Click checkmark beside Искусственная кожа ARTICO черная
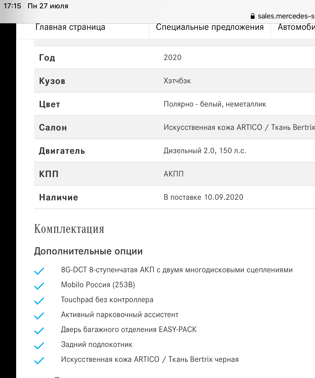Screen dimensions: 315x378 tap(39, 361)
